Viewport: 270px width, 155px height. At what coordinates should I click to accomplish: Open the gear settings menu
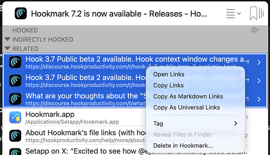pyautogui.click(x=256, y=30)
